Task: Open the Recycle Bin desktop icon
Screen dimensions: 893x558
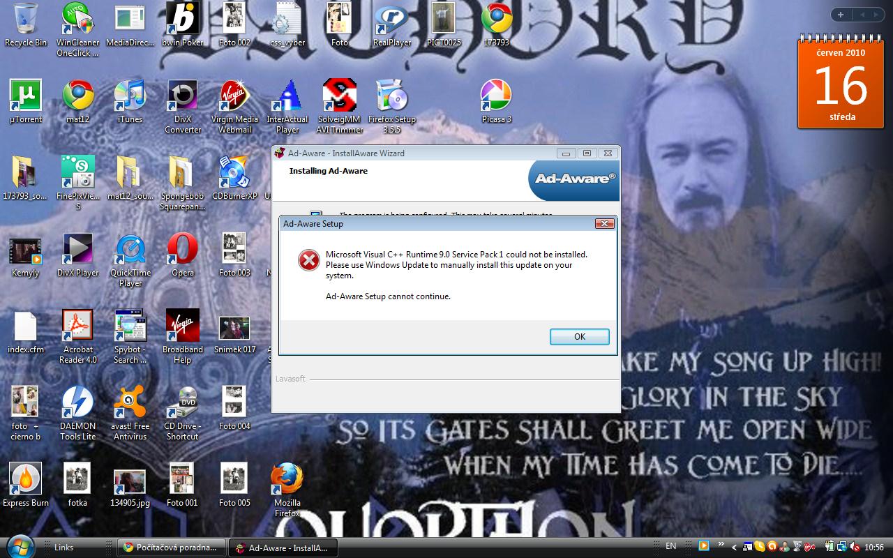Action: click(25, 24)
